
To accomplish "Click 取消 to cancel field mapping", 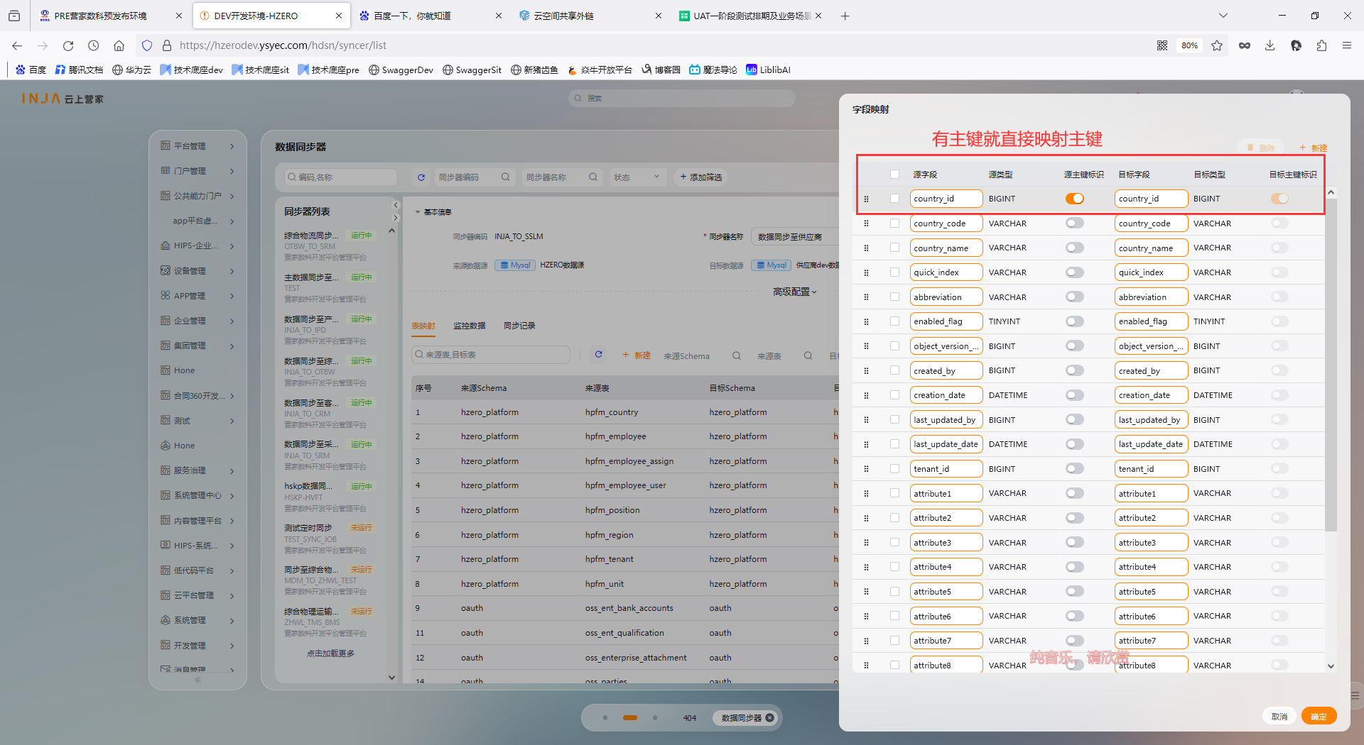I will [x=1279, y=717].
